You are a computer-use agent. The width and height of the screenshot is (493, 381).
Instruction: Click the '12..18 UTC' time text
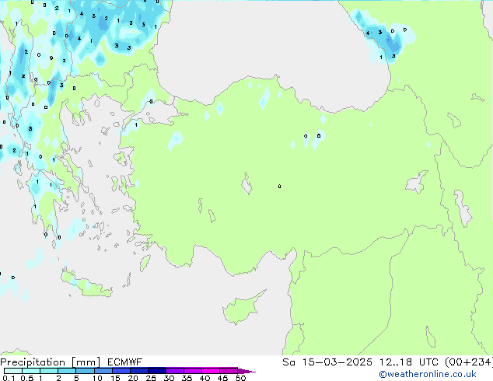pos(408,362)
